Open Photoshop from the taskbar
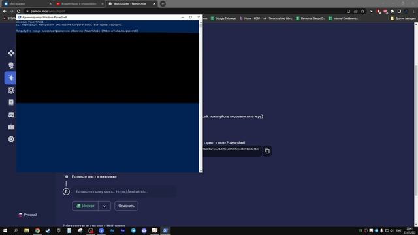418x235 pixels. (x=112, y=230)
